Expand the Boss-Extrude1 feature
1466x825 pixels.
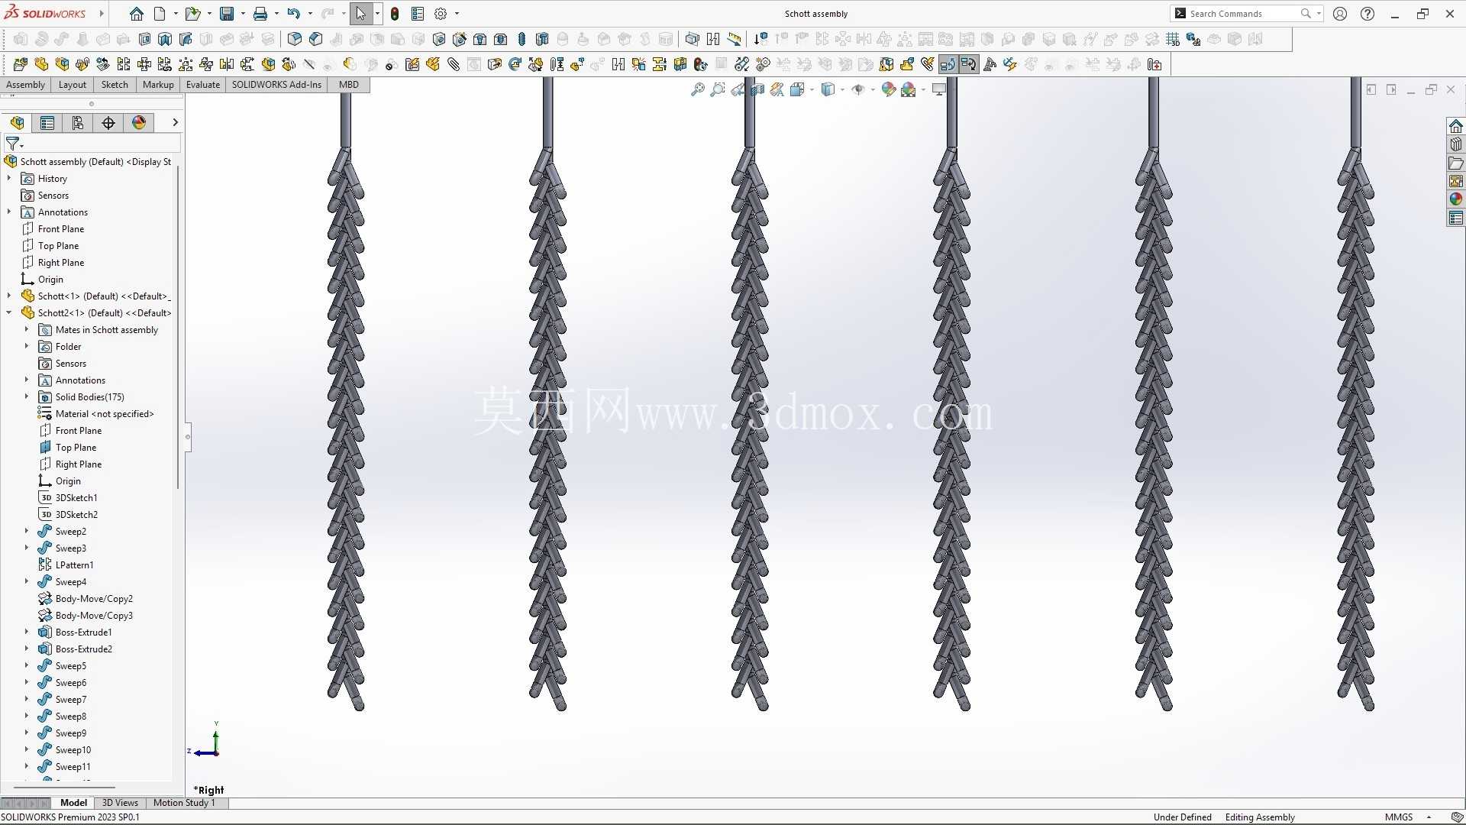(x=27, y=632)
